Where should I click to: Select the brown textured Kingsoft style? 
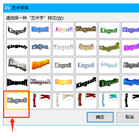tap(86, 30)
